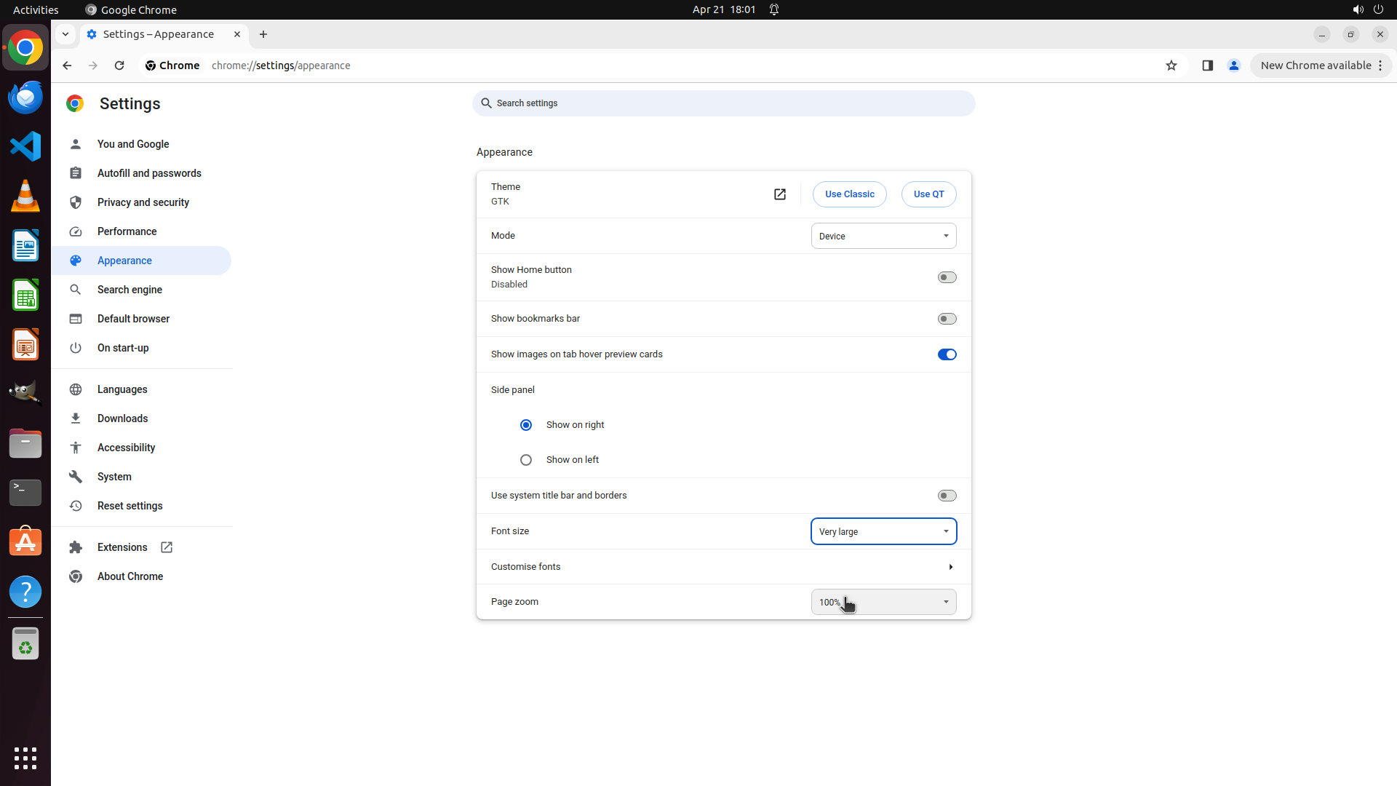Viewport: 1397px width, 786px height.
Task: Open a new tab
Action: point(263,34)
